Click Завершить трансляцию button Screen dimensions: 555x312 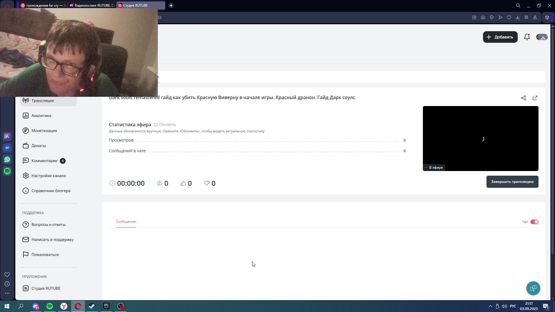pyautogui.click(x=512, y=182)
